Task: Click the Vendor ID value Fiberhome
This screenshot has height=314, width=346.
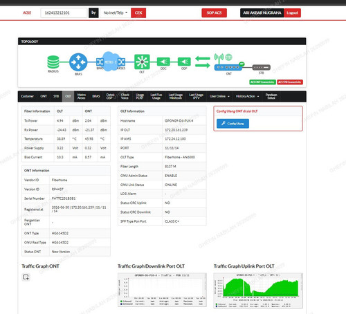Action: coord(60,180)
